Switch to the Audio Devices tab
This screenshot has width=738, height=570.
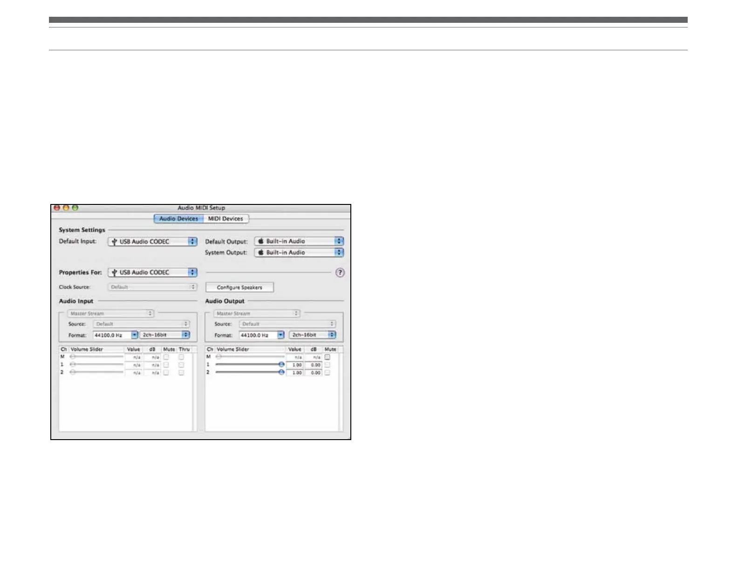(x=178, y=219)
